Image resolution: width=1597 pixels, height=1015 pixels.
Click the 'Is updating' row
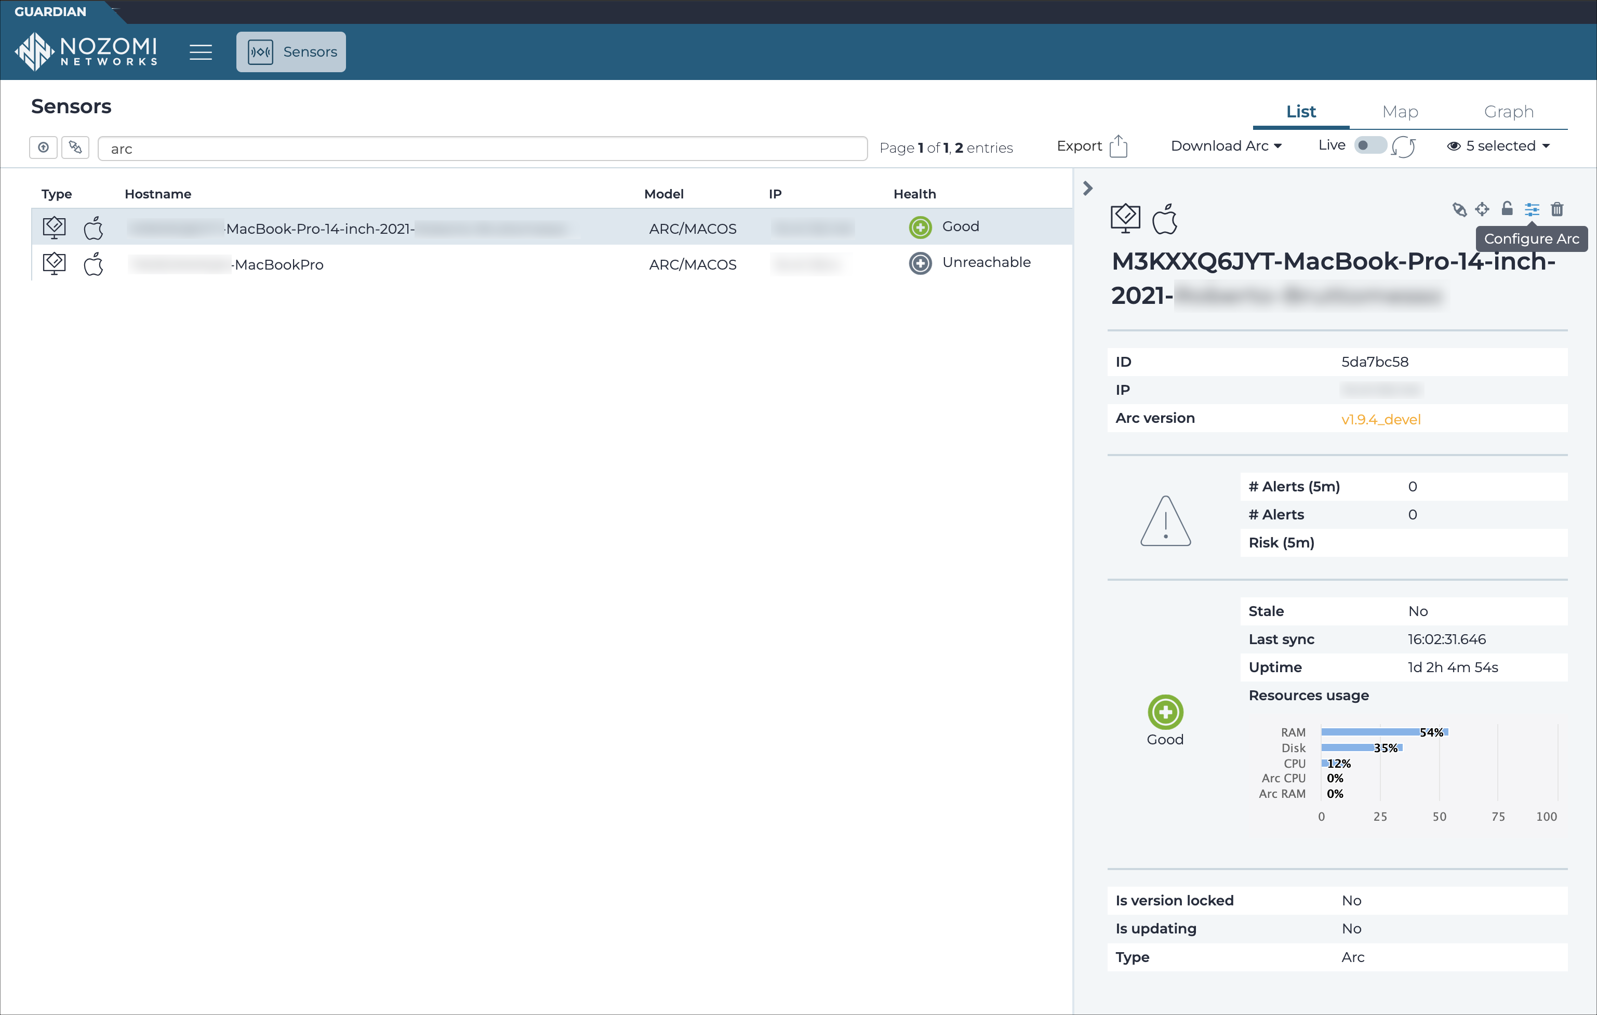[1338, 928]
